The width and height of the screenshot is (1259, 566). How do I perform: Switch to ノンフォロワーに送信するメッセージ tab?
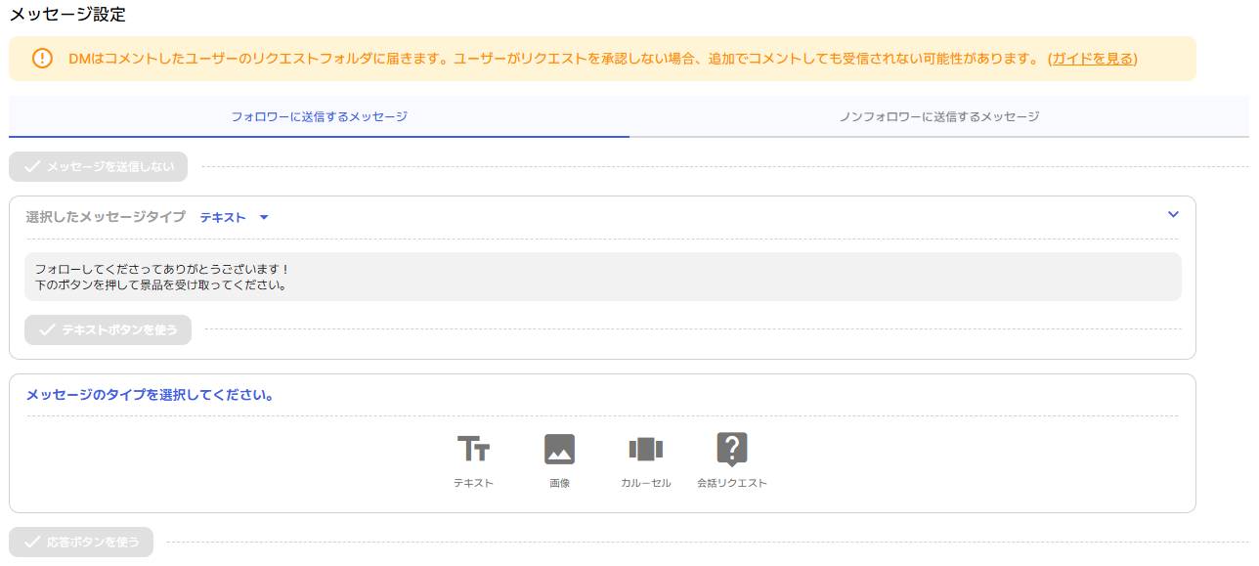[x=938, y=116]
